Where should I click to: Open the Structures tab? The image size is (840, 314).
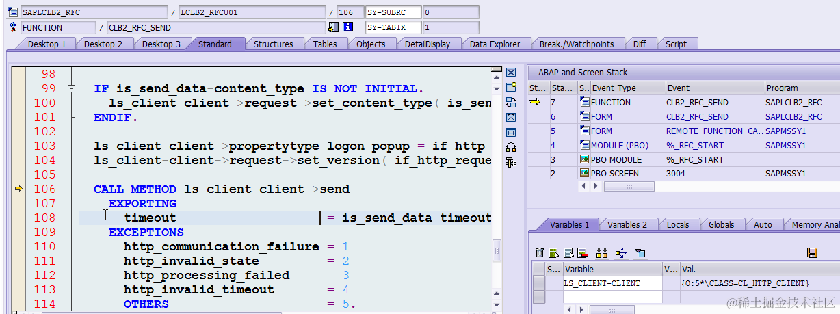(273, 44)
